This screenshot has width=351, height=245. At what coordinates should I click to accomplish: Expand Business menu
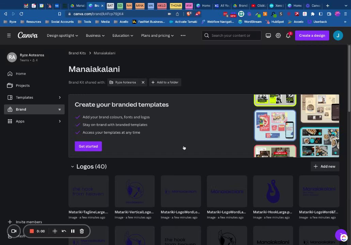(95, 35)
